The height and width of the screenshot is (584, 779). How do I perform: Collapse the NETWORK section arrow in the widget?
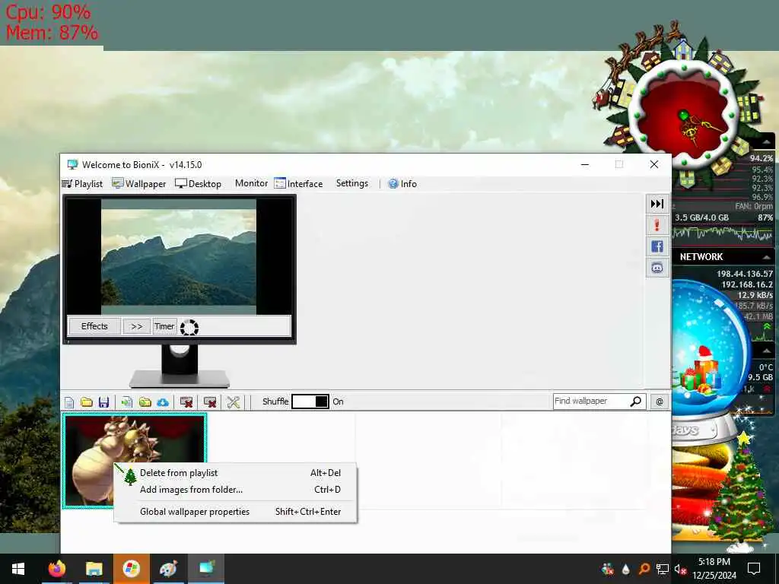point(766,257)
